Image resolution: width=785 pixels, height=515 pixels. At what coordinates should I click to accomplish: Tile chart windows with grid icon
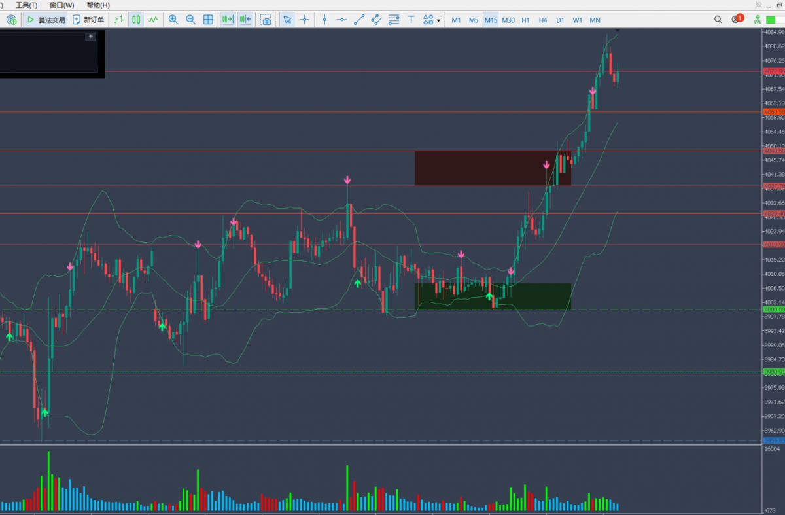tap(208, 20)
